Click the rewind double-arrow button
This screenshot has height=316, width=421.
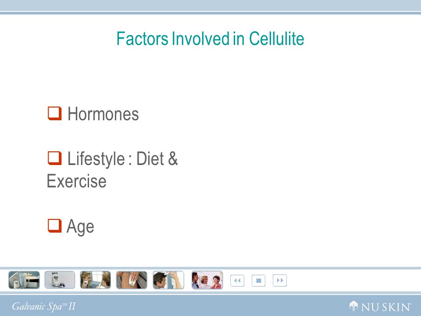coord(237,280)
